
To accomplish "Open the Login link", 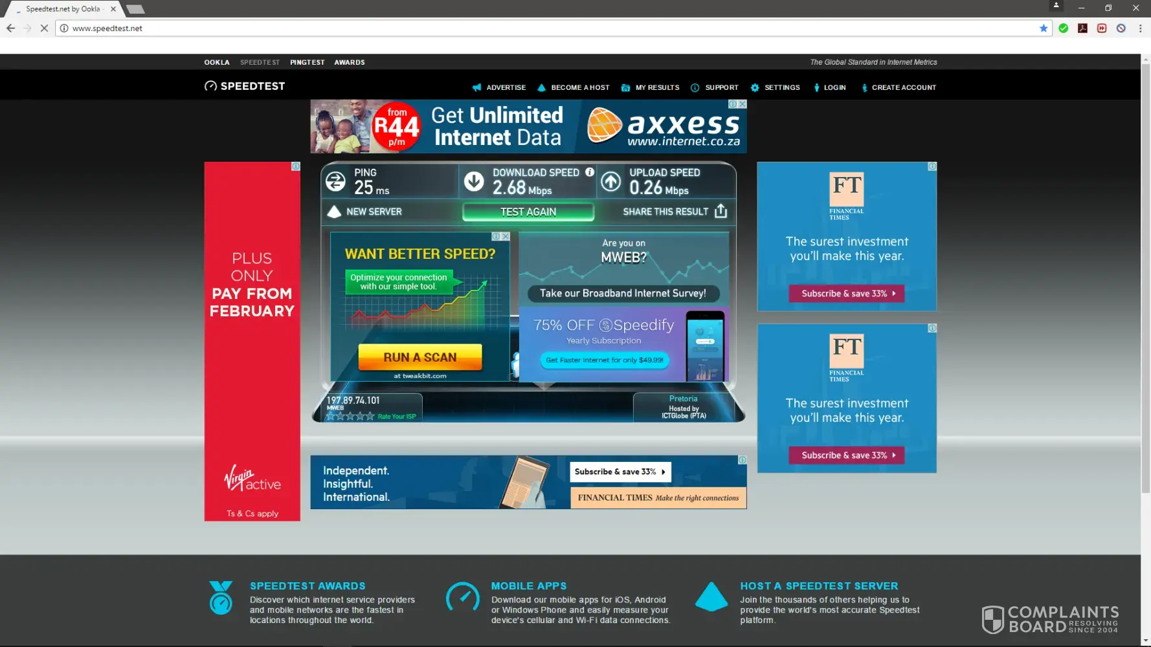I will (x=834, y=87).
